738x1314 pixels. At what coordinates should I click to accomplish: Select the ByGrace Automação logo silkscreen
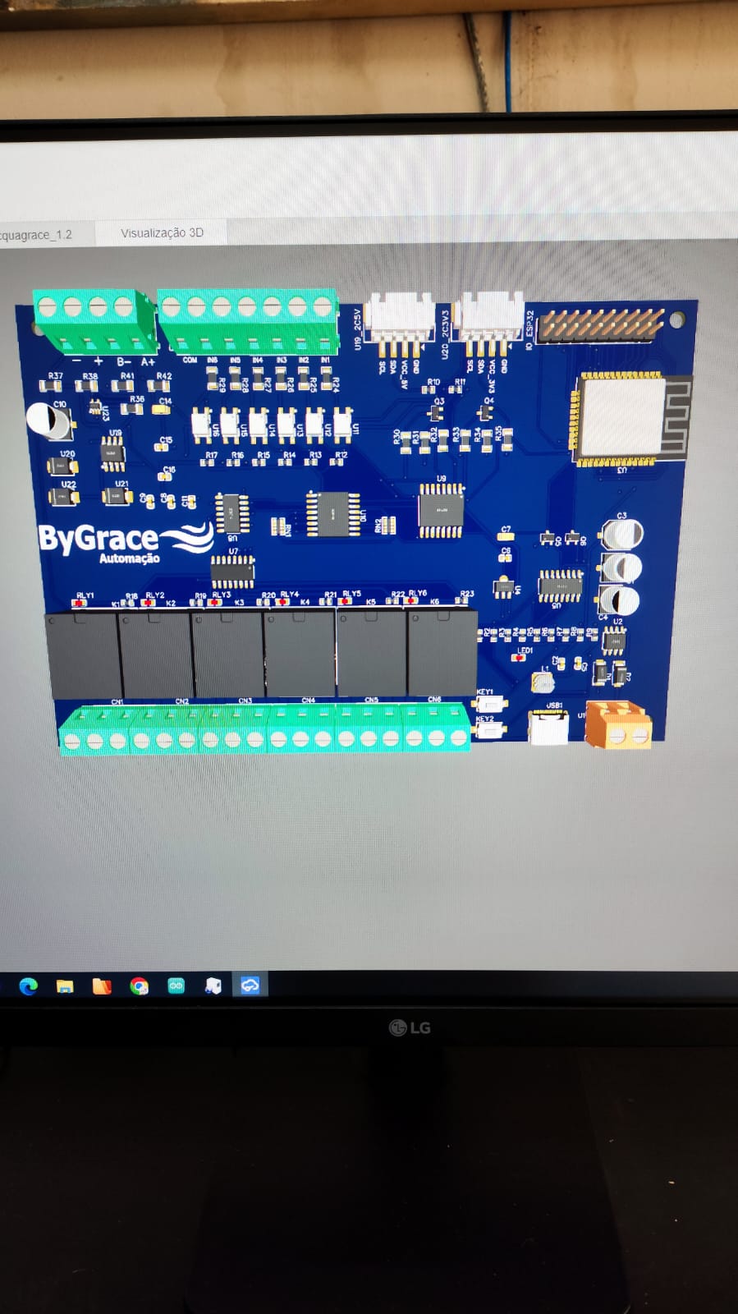pyautogui.click(x=125, y=542)
